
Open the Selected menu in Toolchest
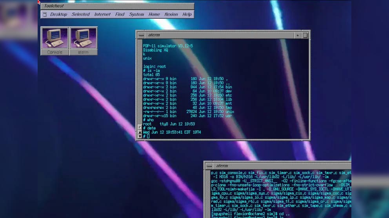tap(81, 14)
